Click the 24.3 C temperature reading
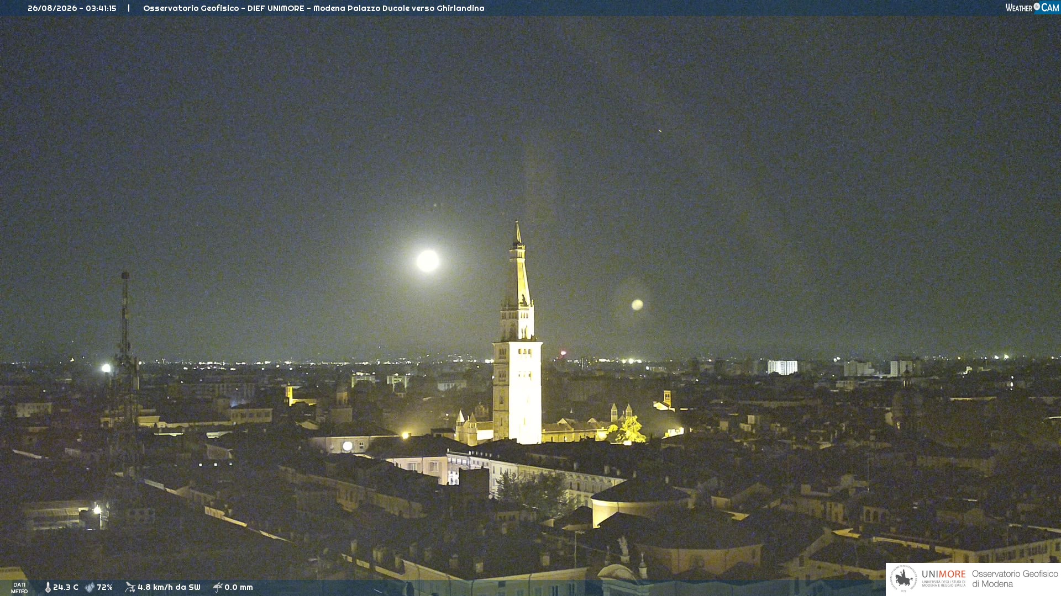This screenshot has width=1061, height=596. click(66, 587)
